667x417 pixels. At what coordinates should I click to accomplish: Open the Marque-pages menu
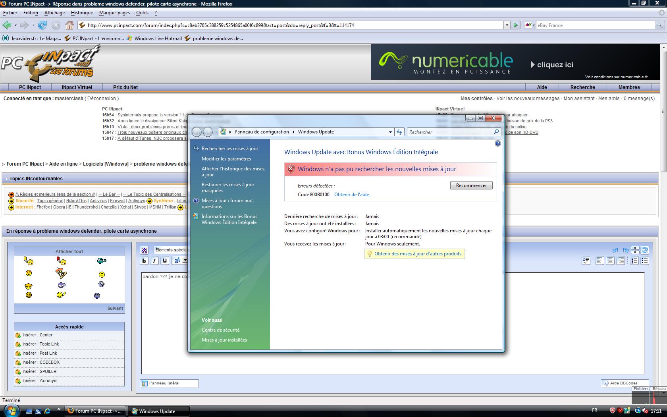(114, 13)
